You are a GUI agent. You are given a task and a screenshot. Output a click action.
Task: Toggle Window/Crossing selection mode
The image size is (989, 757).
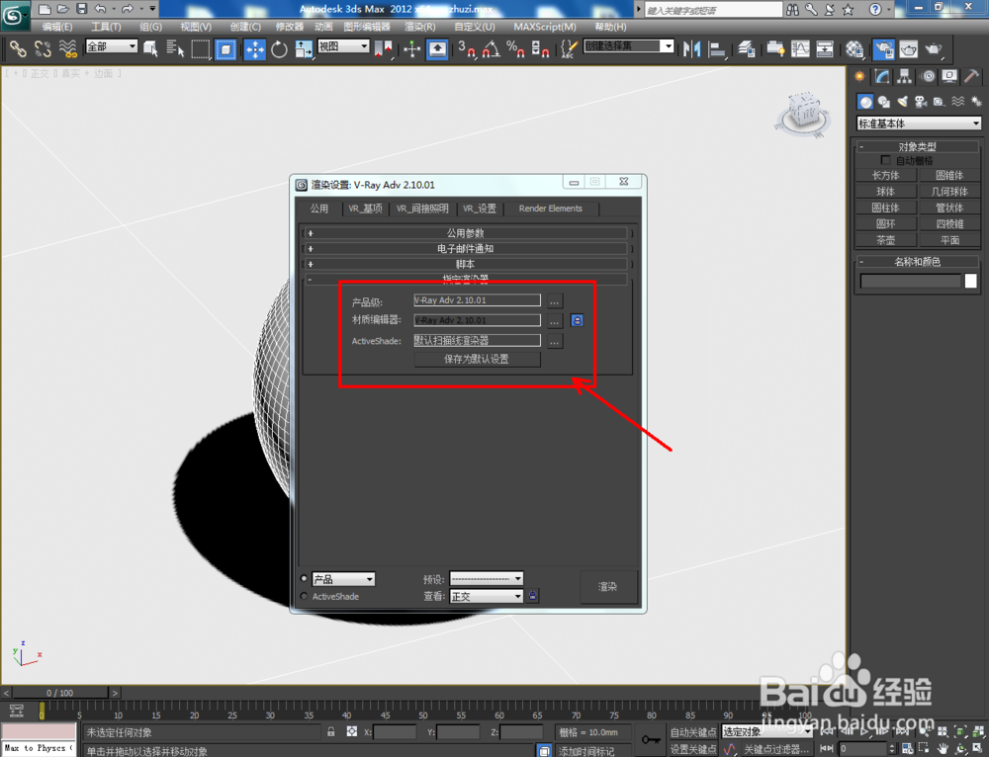(225, 48)
